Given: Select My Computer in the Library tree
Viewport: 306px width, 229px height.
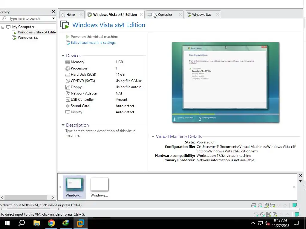Looking at the screenshot, I should (23, 27).
